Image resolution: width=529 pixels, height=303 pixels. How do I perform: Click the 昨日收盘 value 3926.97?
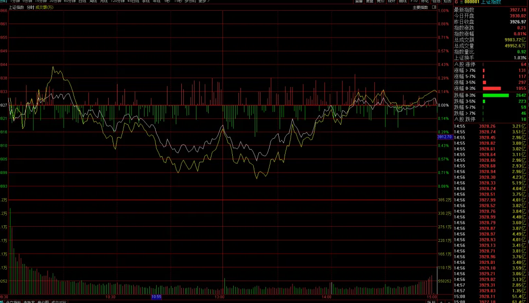pyautogui.click(x=518, y=22)
